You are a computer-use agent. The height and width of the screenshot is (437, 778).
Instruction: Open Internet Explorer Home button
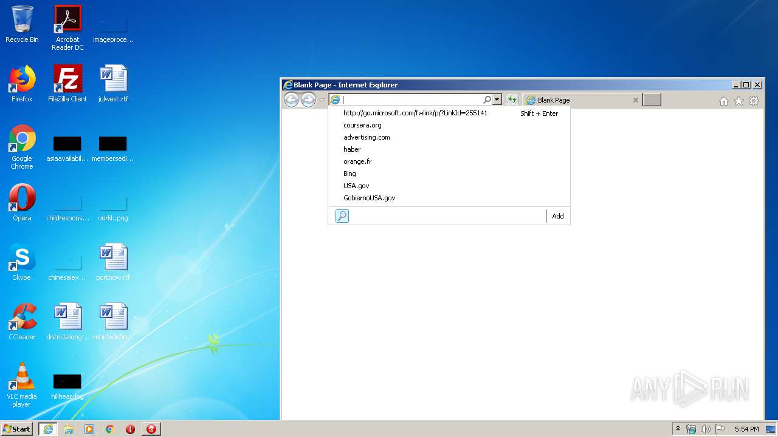point(724,101)
